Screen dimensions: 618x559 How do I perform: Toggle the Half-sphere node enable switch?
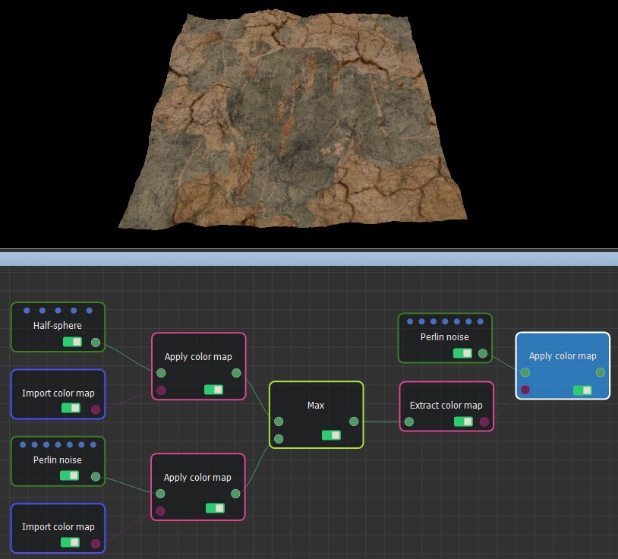72,343
